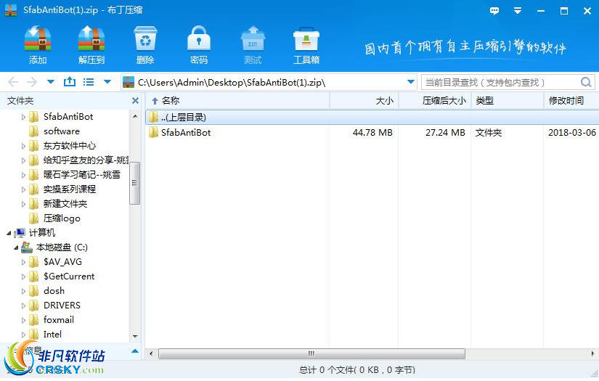The image size is (599, 381).
Task: Click the list view mode icon
Action: (x=89, y=82)
